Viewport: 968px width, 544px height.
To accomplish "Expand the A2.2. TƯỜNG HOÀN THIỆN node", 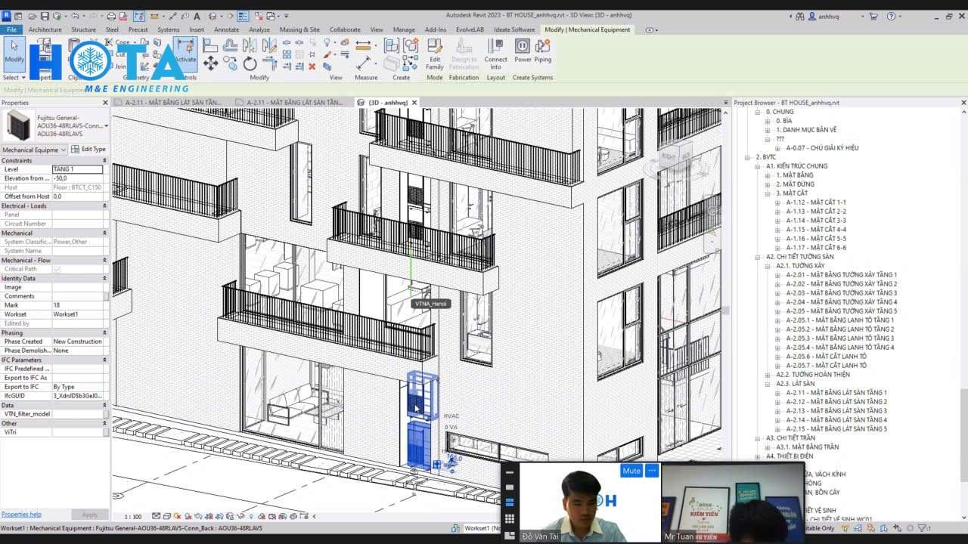I will click(x=768, y=375).
